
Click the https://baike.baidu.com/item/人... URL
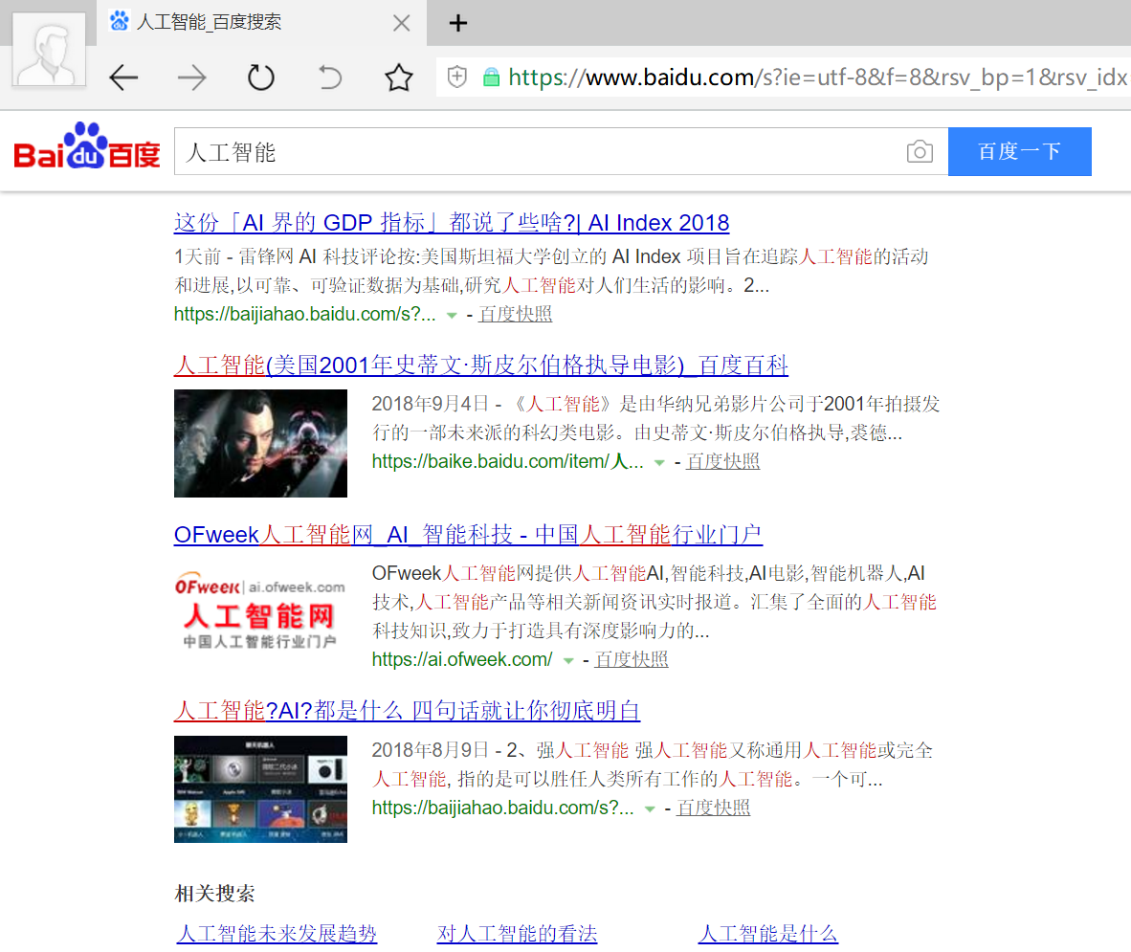pyautogui.click(x=508, y=461)
